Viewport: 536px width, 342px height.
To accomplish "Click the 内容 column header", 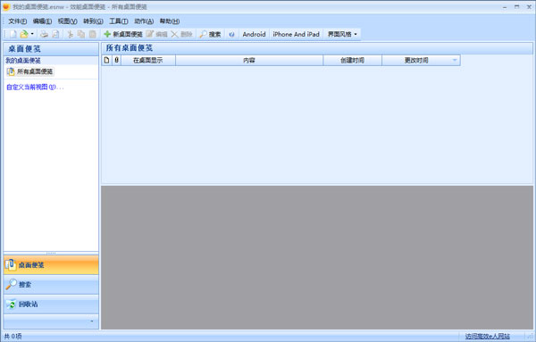I will (x=249, y=60).
